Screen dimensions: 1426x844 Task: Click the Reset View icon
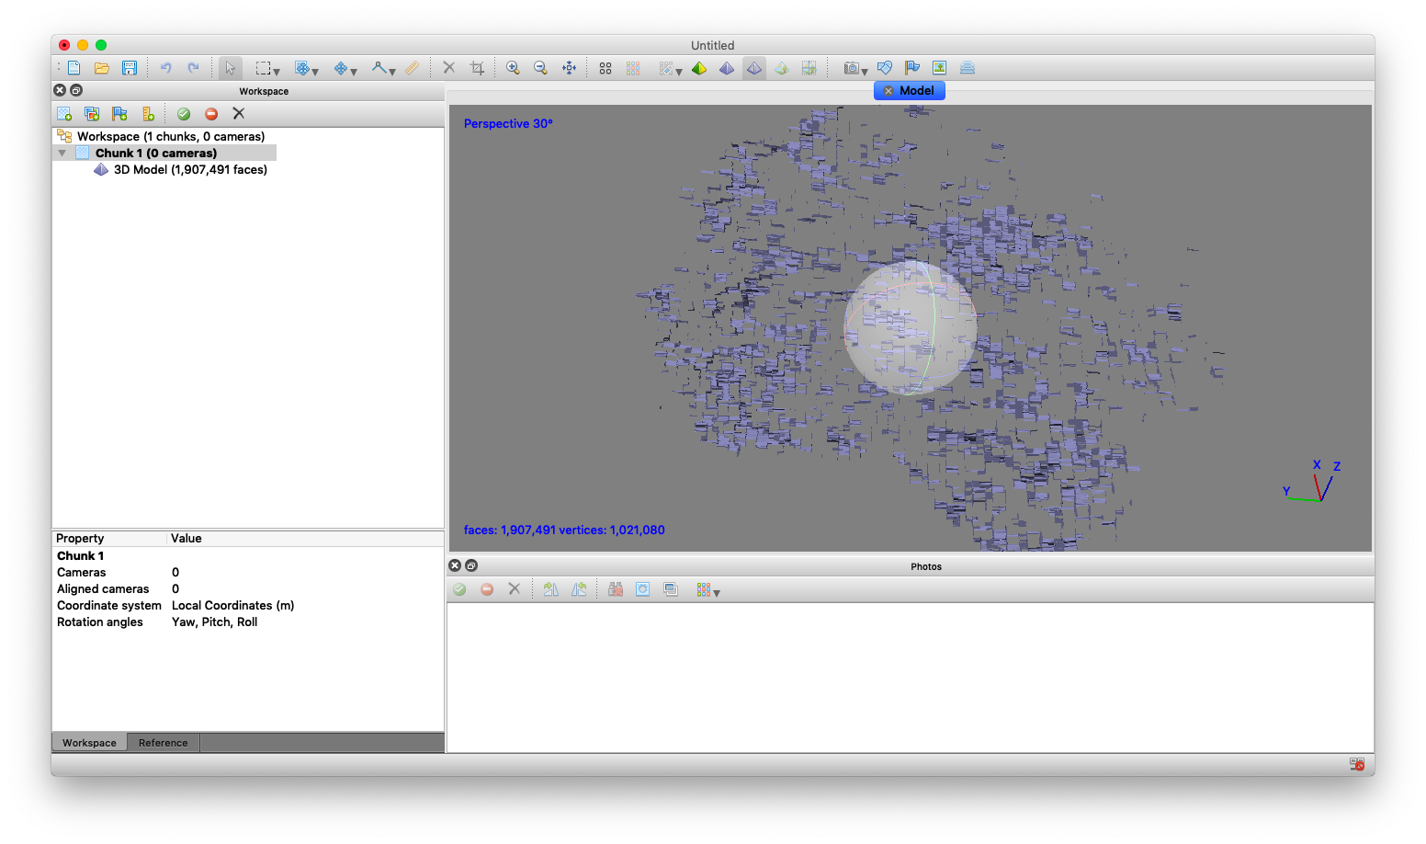tap(569, 68)
